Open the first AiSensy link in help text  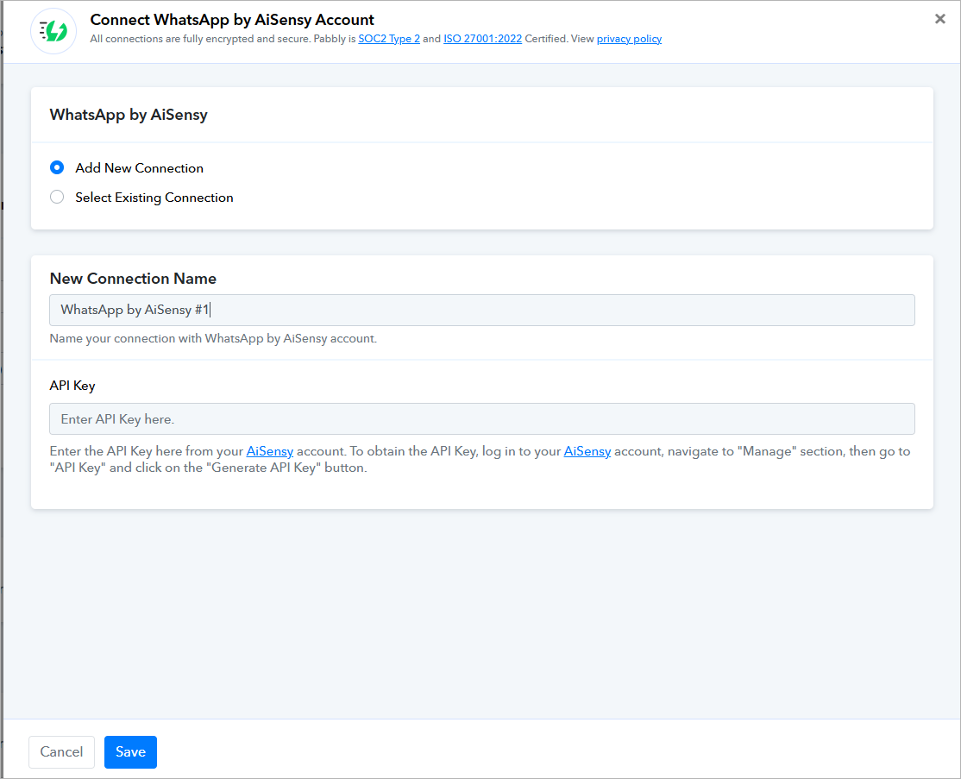coord(270,451)
